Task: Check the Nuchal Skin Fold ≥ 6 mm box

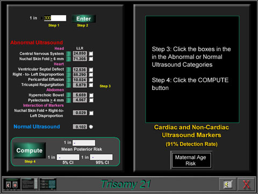Action: click(91, 59)
